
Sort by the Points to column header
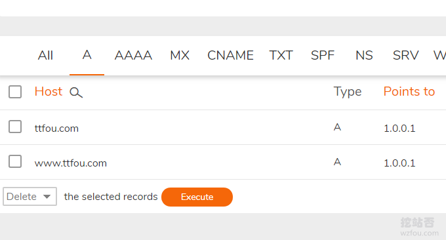409,92
